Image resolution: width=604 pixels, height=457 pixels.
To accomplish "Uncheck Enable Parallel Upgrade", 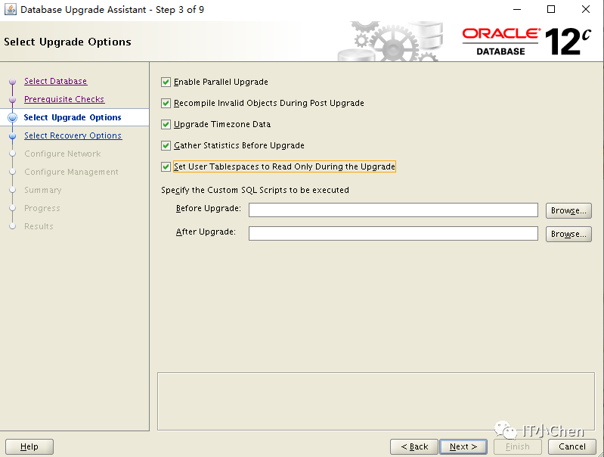I will coord(166,82).
